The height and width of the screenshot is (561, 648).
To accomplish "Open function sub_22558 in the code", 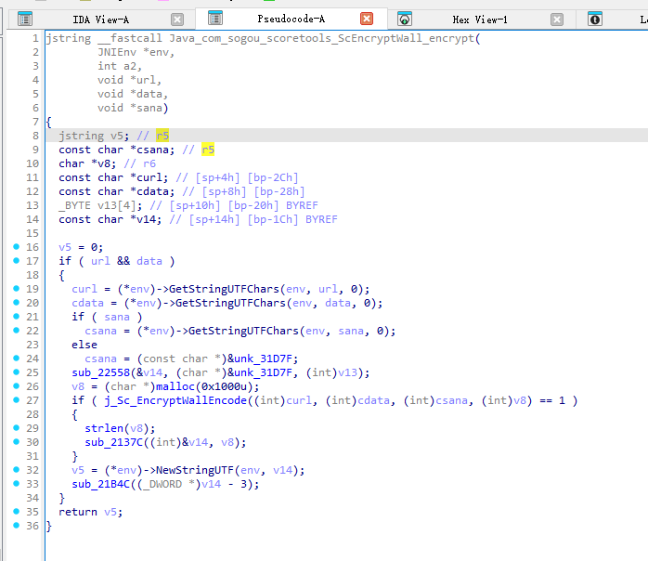I will click(101, 372).
